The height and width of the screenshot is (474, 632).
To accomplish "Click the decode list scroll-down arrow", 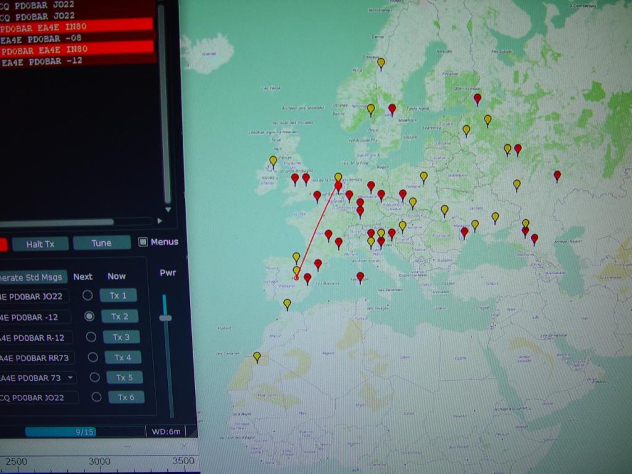I will pyautogui.click(x=168, y=210).
